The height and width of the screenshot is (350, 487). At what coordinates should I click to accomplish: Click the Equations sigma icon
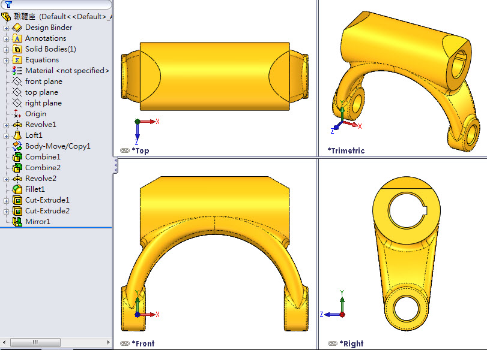click(17, 60)
